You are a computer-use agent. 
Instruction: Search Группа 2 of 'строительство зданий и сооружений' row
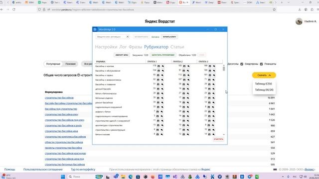(x=188, y=121)
